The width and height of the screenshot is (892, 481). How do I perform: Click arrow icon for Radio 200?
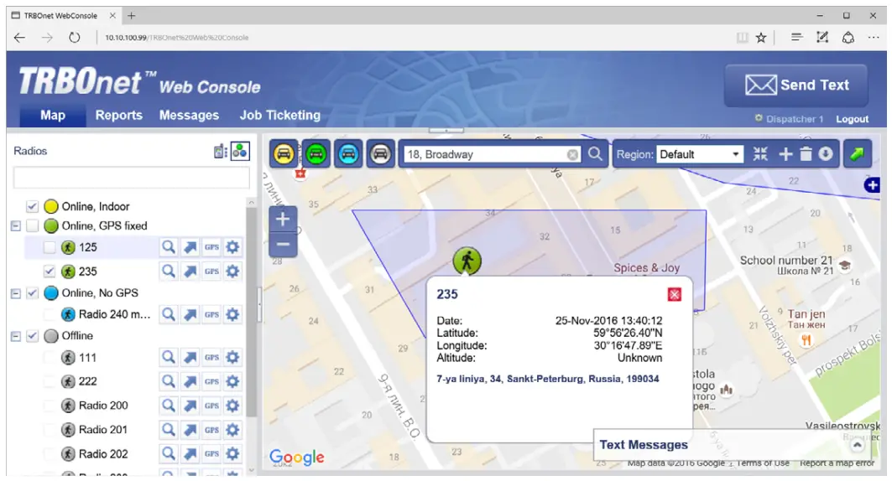190,406
